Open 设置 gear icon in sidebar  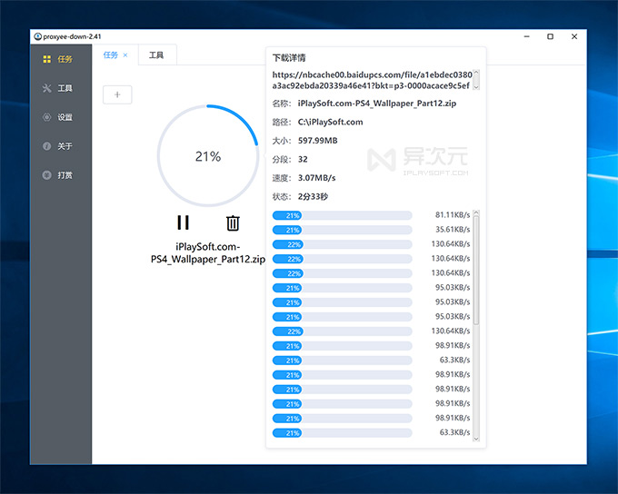pos(46,117)
